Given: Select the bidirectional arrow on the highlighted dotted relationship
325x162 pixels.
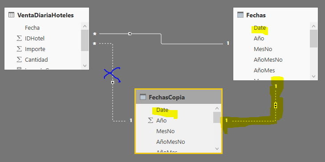Looking at the screenshot, I should click(x=276, y=105).
